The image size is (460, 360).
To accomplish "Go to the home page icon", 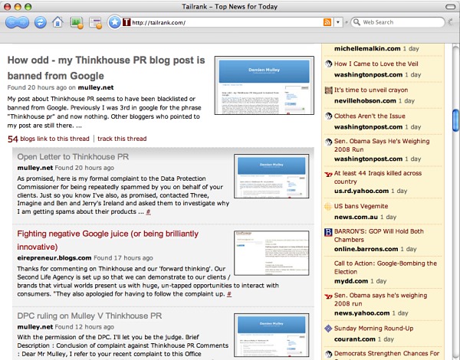I will (x=58, y=22).
